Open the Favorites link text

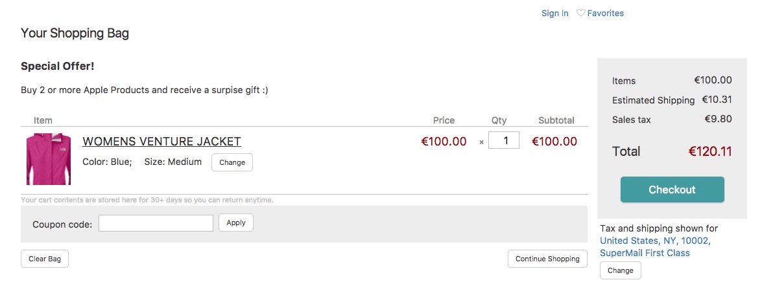coord(606,13)
